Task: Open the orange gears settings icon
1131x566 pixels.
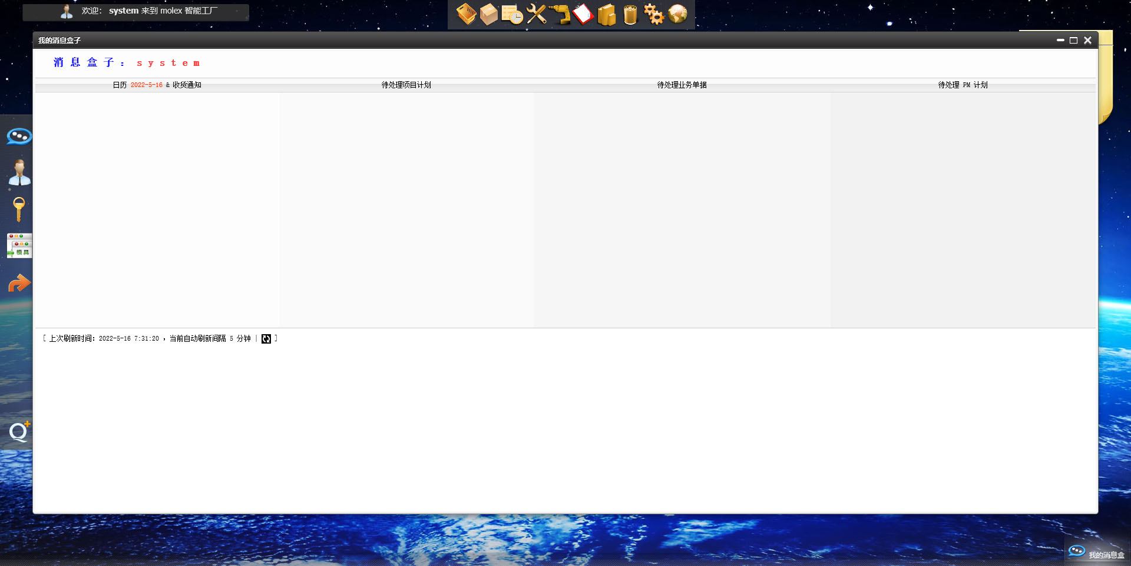Action: click(x=654, y=14)
